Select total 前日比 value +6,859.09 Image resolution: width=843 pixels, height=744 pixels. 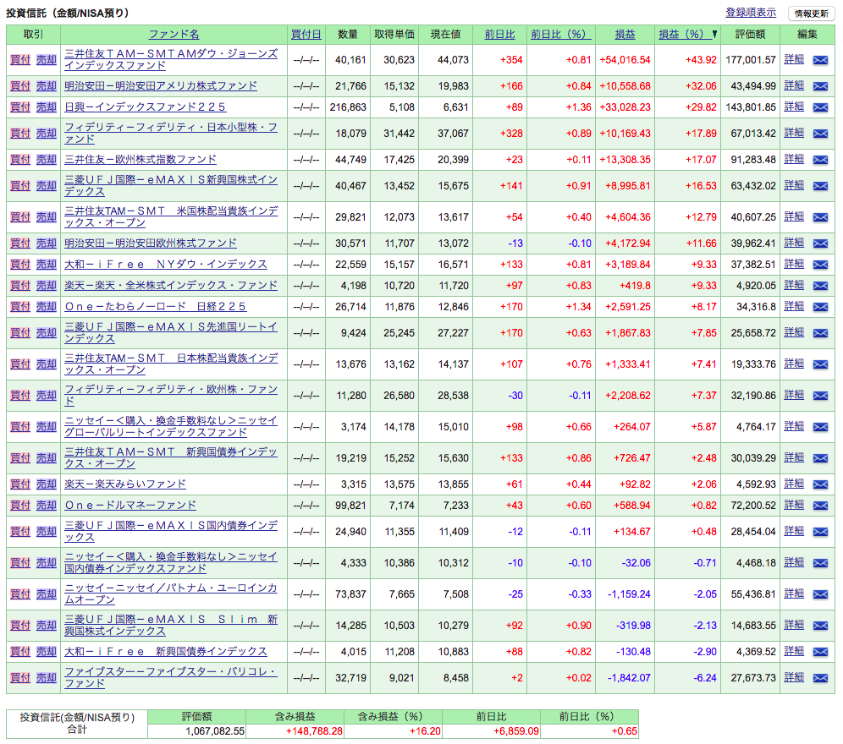click(515, 731)
